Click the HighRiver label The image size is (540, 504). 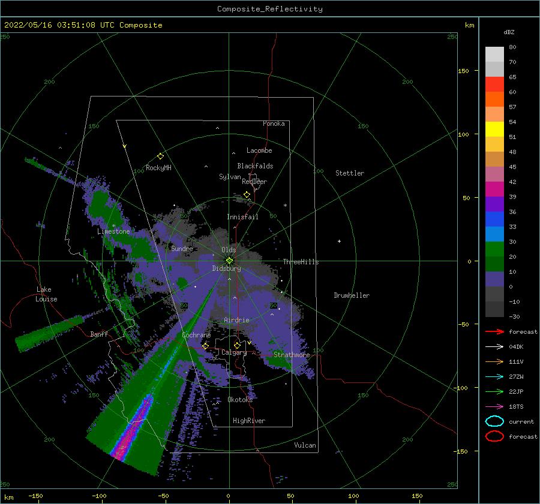click(x=249, y=421)
